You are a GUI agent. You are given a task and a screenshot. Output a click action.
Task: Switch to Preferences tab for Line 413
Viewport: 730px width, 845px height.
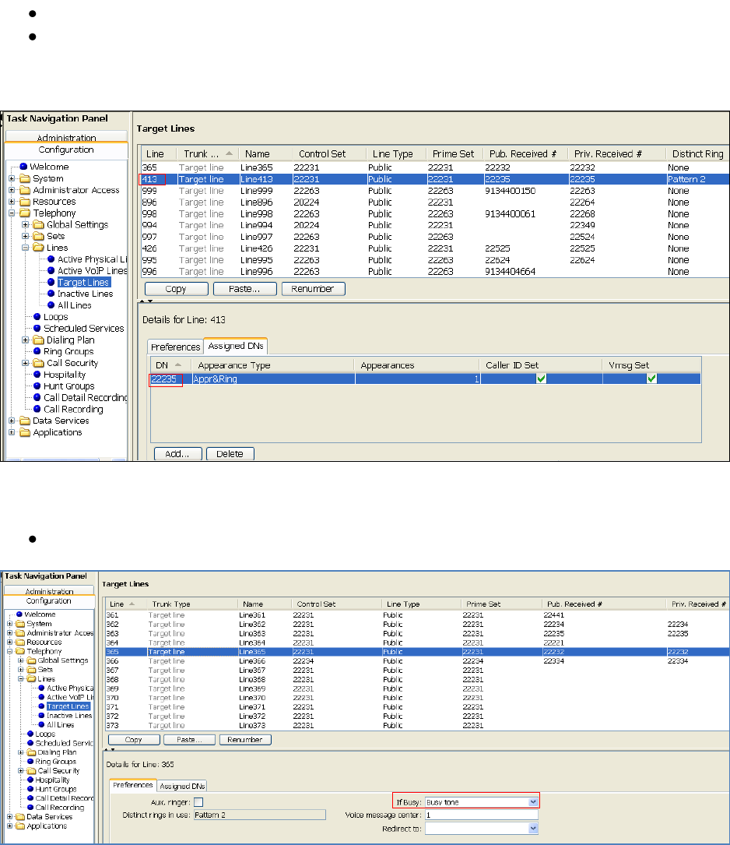pos(175,347)
